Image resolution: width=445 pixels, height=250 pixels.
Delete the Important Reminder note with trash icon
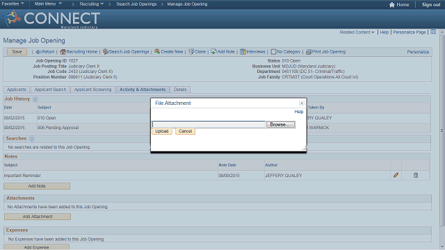click(x=416, y=175)
